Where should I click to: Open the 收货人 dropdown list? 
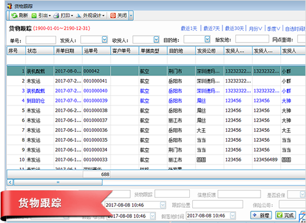click(156, 39)
